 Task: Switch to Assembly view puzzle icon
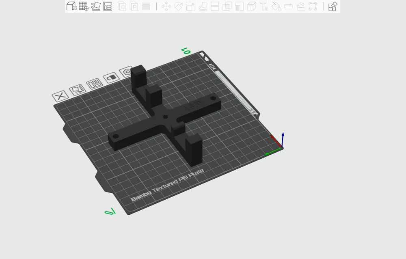[333, 6]
